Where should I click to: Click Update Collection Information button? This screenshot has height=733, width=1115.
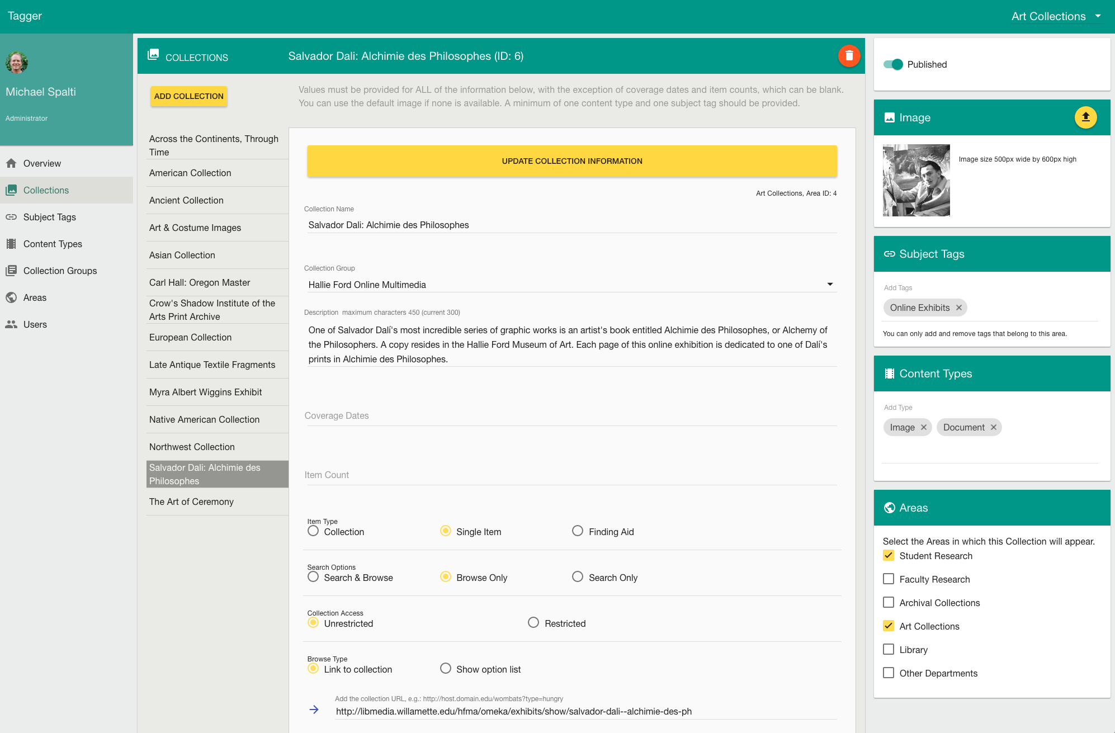point(571,161)
